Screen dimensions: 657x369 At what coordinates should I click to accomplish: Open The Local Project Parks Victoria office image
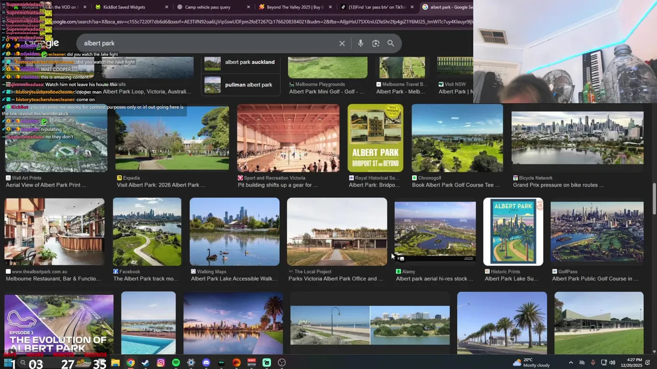337,232
